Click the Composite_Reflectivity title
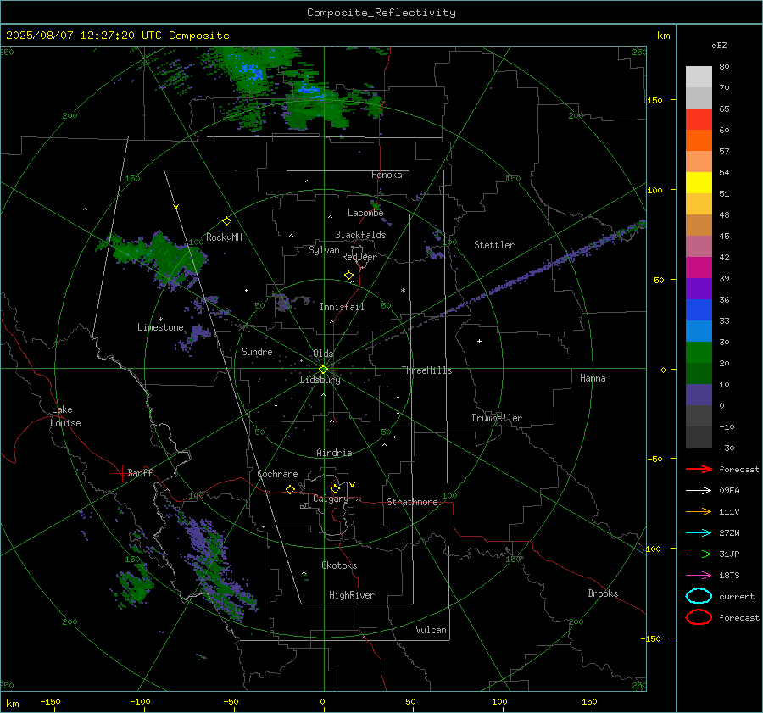This screenshot has height=713, width=763. [381, 13]
